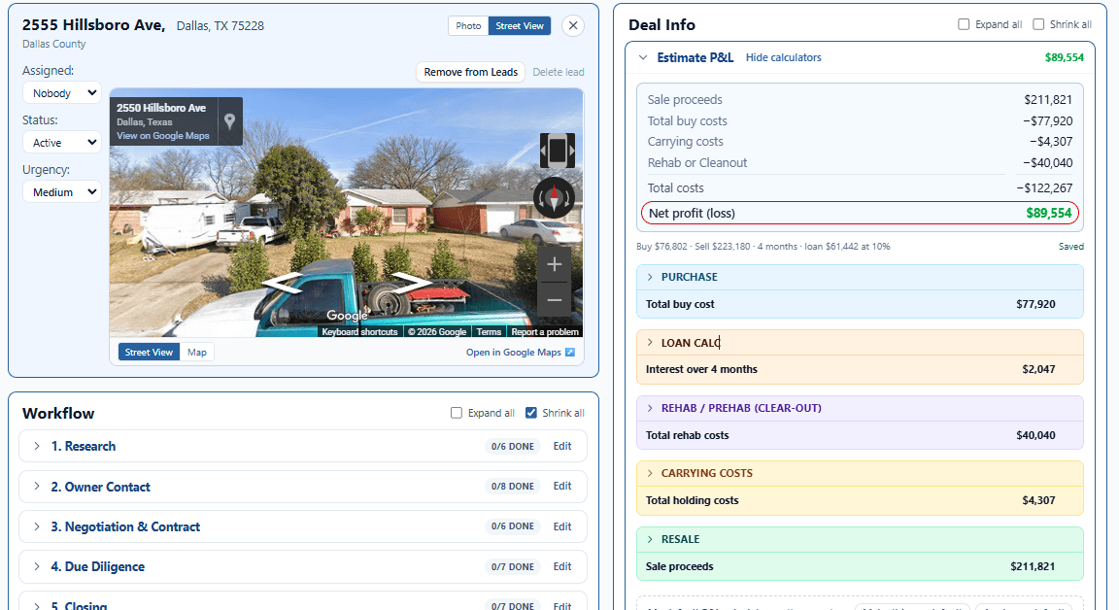Zoom in street view with plus icon

(x=554, y=265)
